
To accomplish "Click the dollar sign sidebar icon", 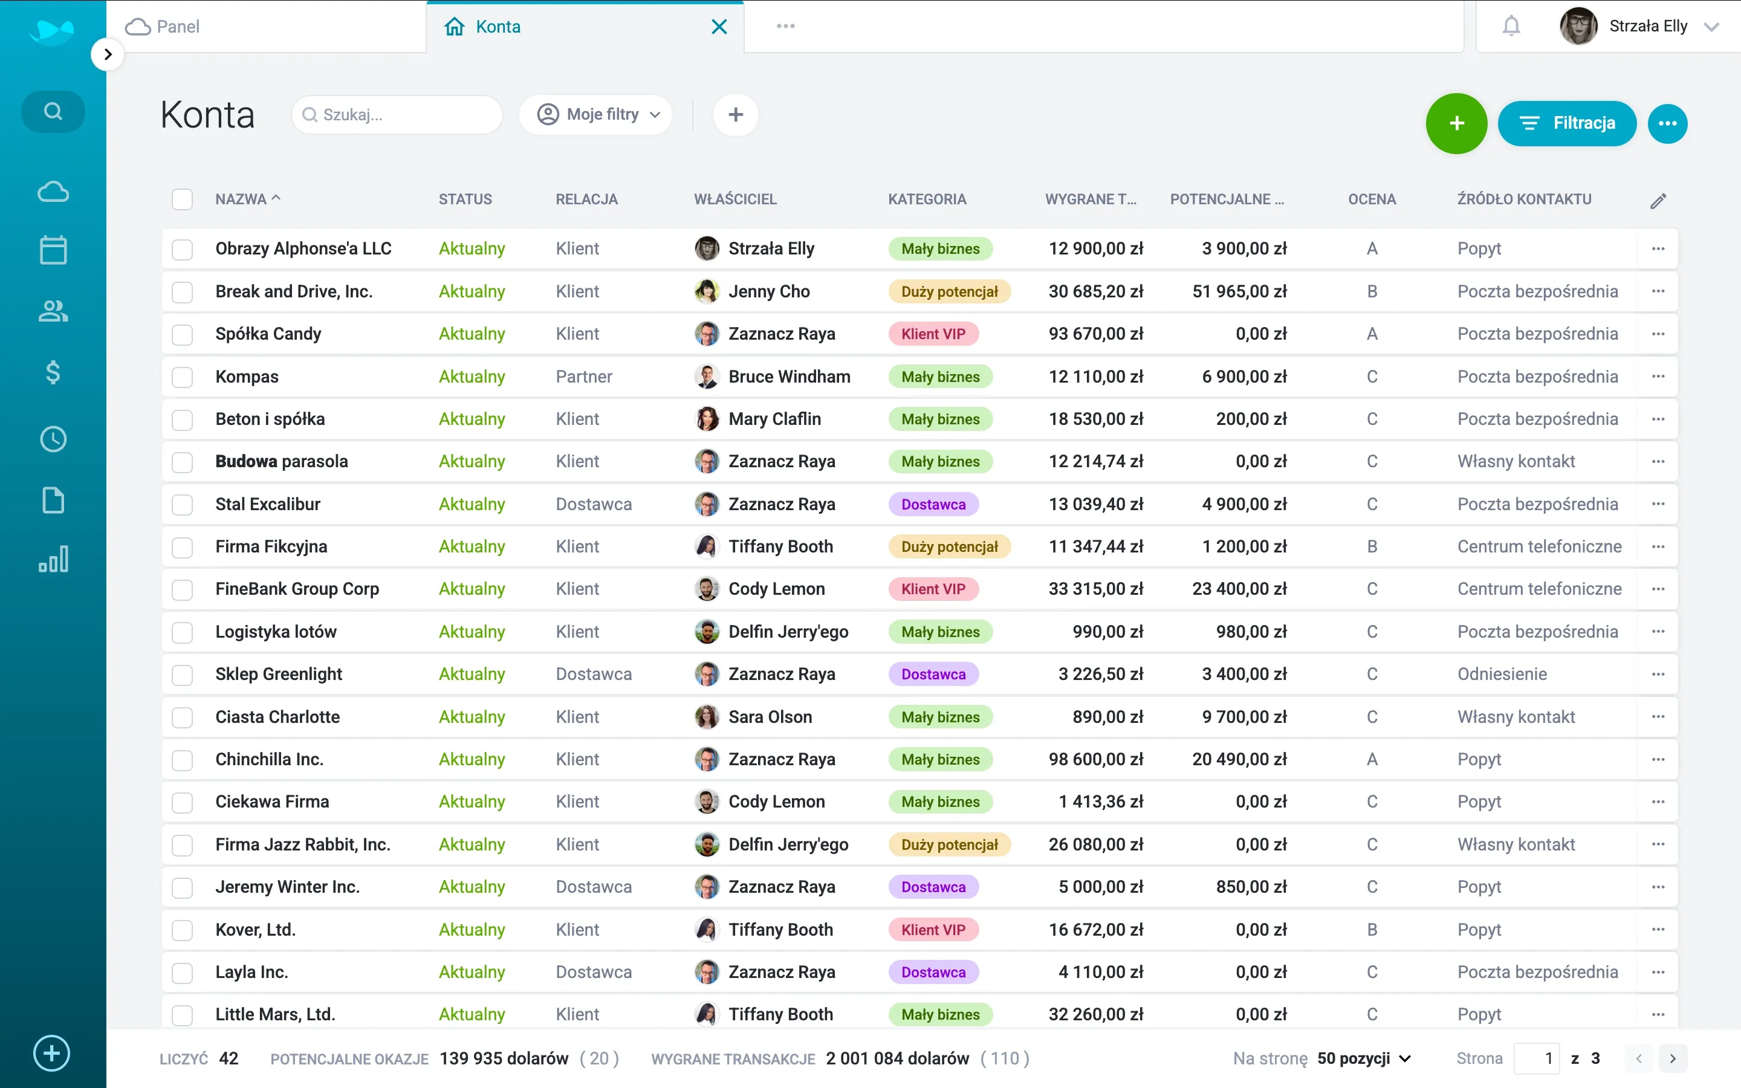I will coord(53,372).
